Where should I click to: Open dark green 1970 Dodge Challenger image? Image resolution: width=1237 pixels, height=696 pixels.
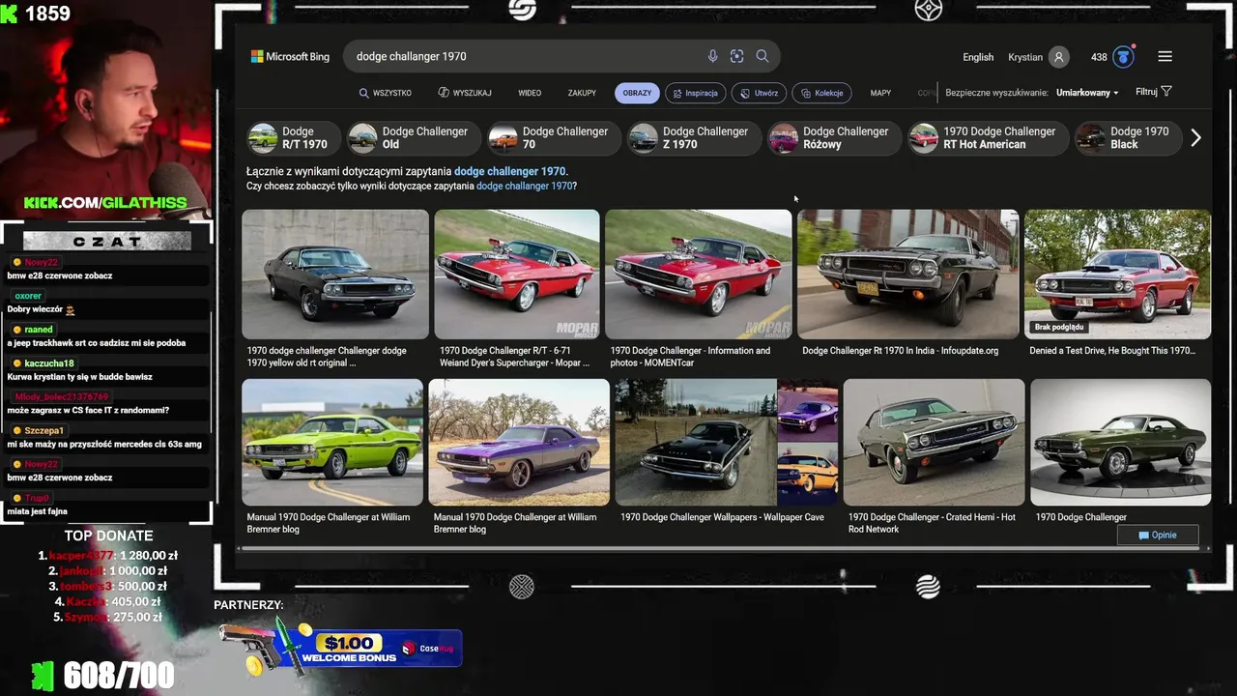tap(1120, 442)
